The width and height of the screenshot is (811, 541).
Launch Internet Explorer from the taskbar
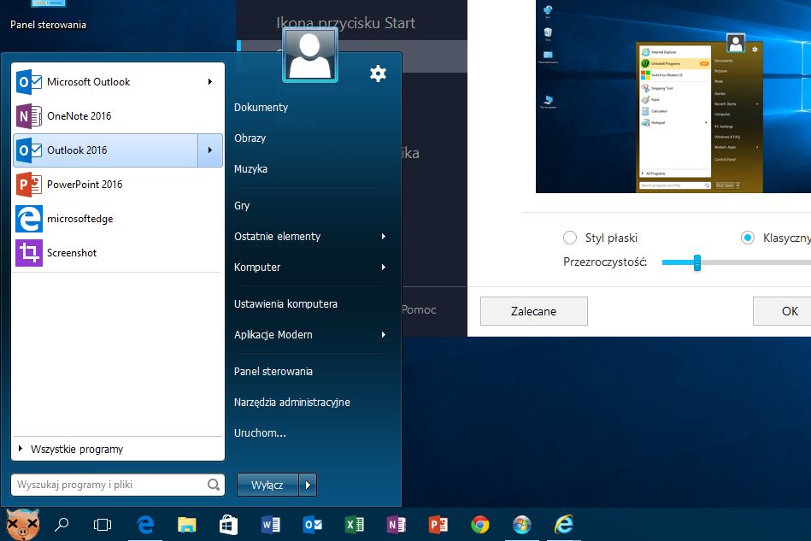coord(564,525)
